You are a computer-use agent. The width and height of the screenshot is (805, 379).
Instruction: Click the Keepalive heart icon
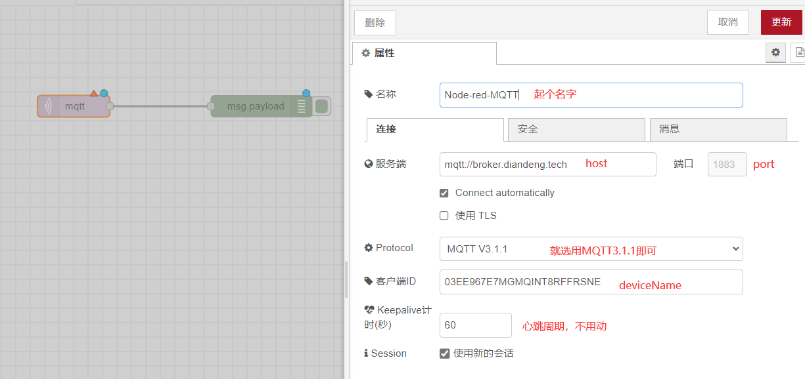(x=370, y=309)
